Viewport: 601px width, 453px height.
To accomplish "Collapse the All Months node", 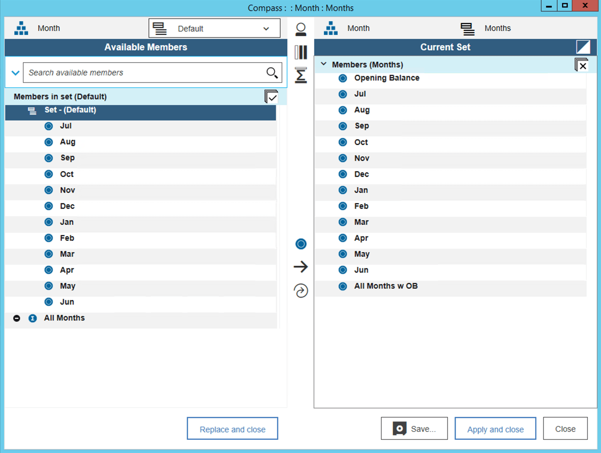I will click(16, 318).
